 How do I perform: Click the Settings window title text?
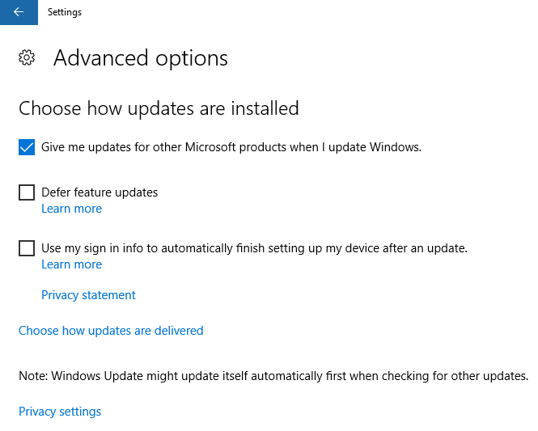(65, 12)
